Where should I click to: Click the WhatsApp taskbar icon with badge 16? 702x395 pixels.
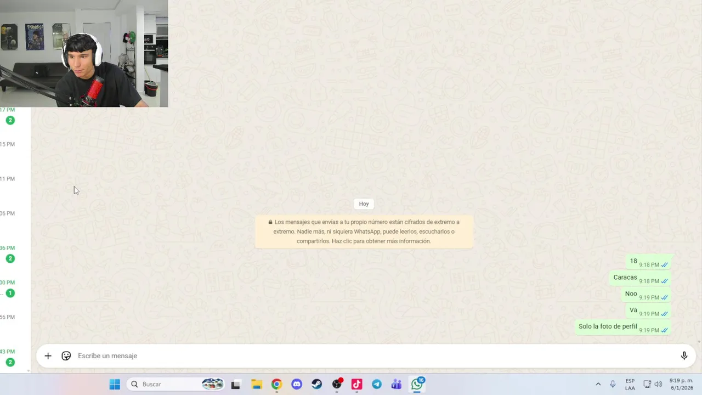[x=417, y=384]
